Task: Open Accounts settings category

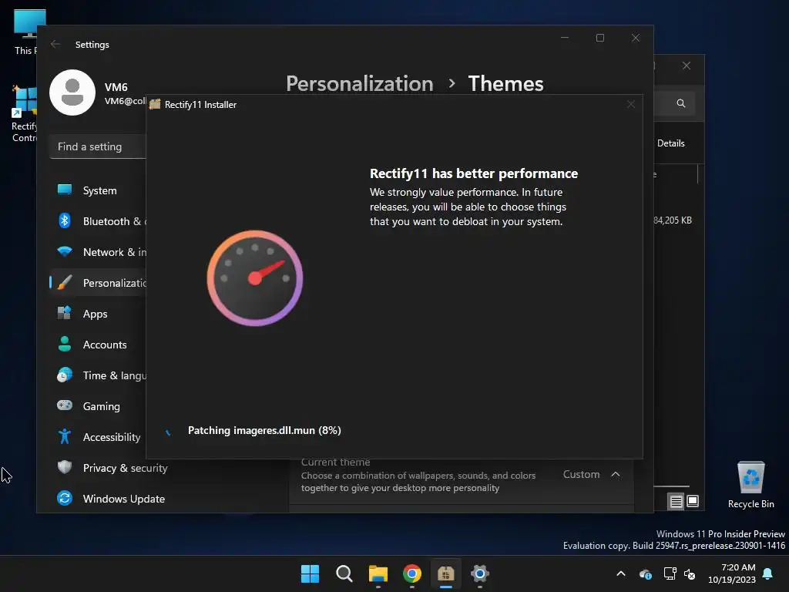Action: pos(98,345)
